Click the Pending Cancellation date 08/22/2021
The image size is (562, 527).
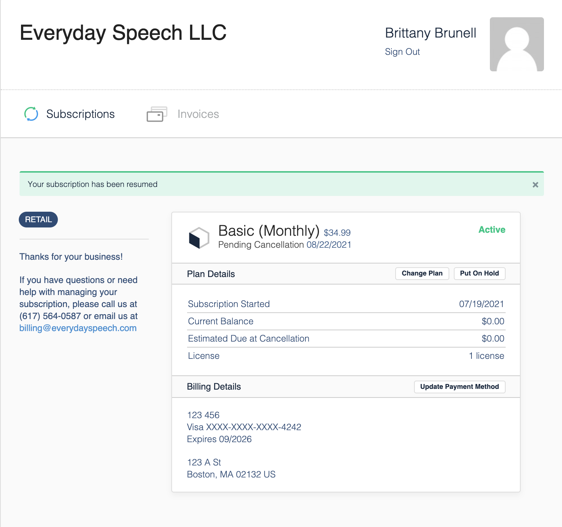point(329,245)
